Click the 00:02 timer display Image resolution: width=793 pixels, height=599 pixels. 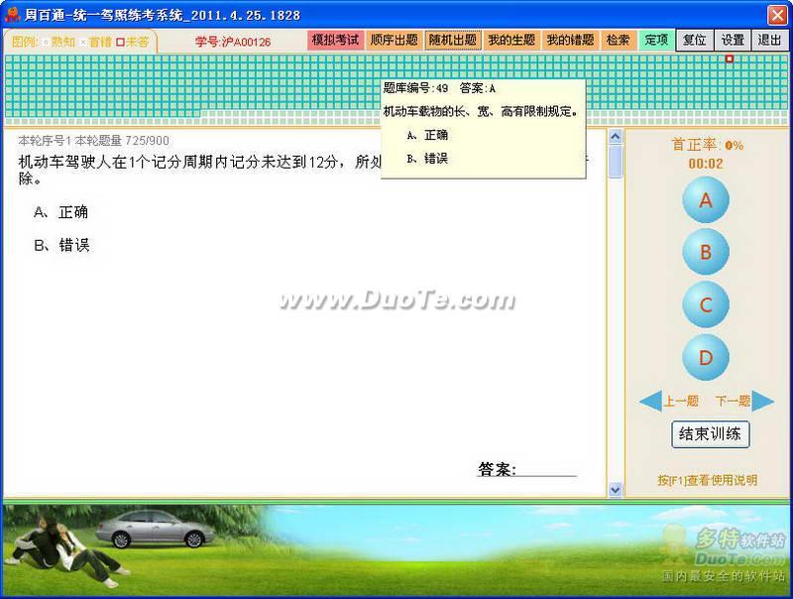[706, 164]
